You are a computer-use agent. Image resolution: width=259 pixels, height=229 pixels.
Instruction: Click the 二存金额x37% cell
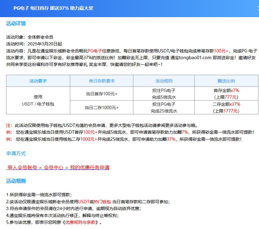coord(226,108)
